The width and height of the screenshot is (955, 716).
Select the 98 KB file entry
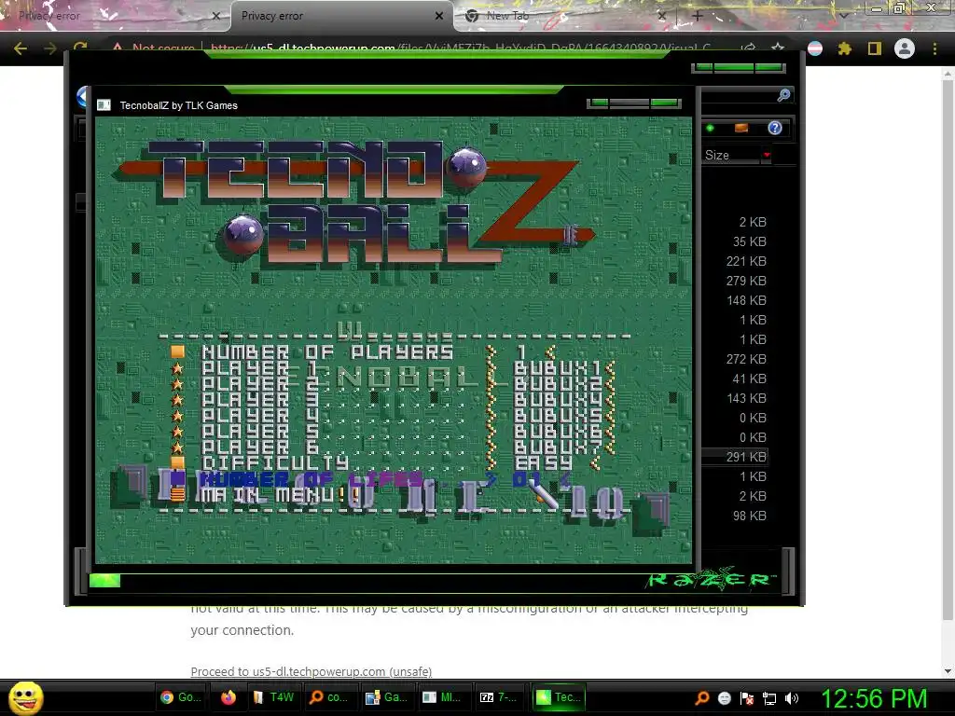click(x=749, y=516)
